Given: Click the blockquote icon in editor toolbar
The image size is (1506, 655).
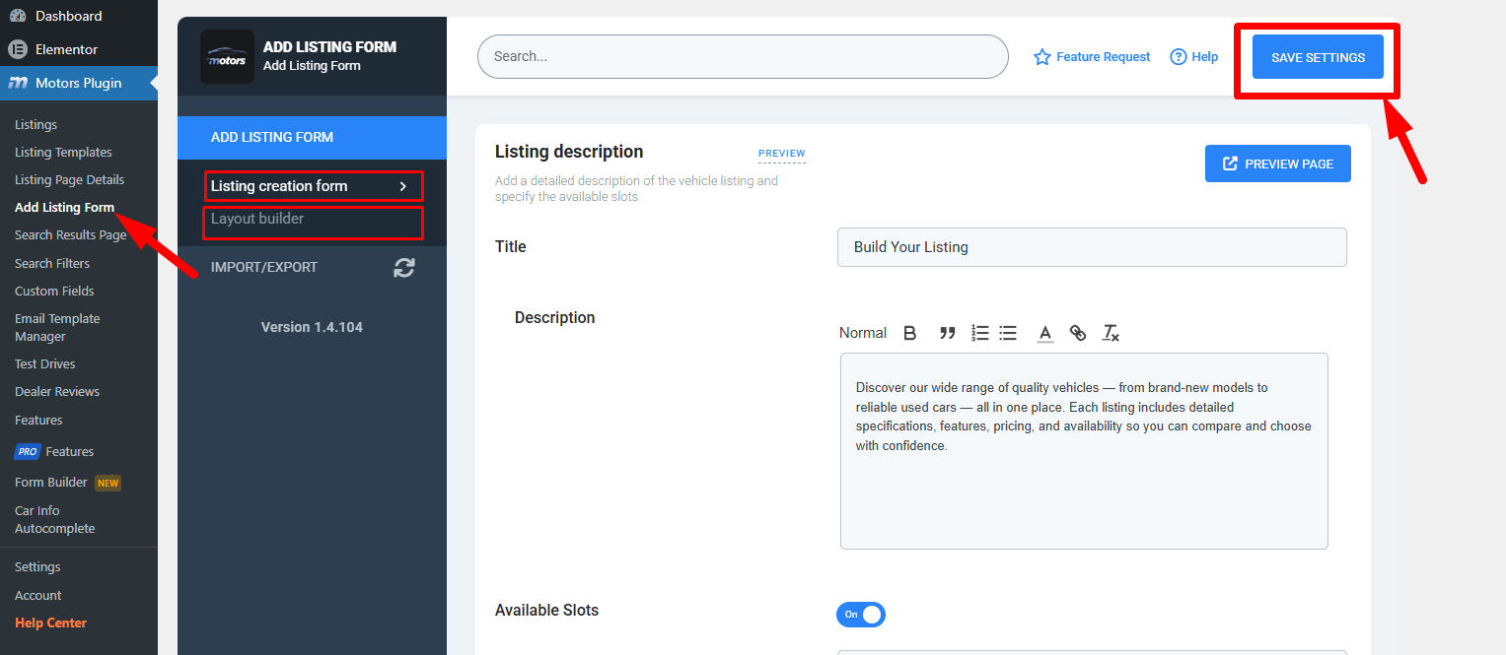Looking at the screenshot, I should click(x=947, y=333).
